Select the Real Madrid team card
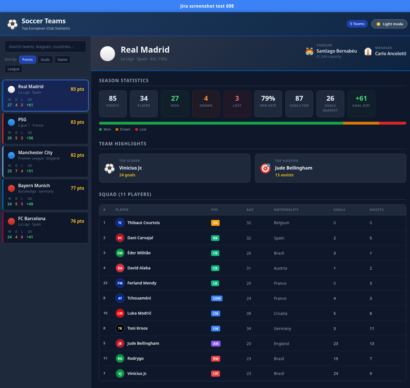Viewport: 410px width, 388px height. point(46,96)
